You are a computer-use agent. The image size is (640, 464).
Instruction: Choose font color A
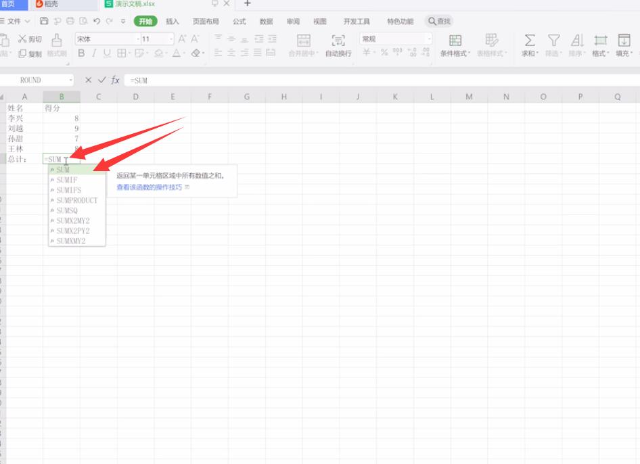click(177, 53)
